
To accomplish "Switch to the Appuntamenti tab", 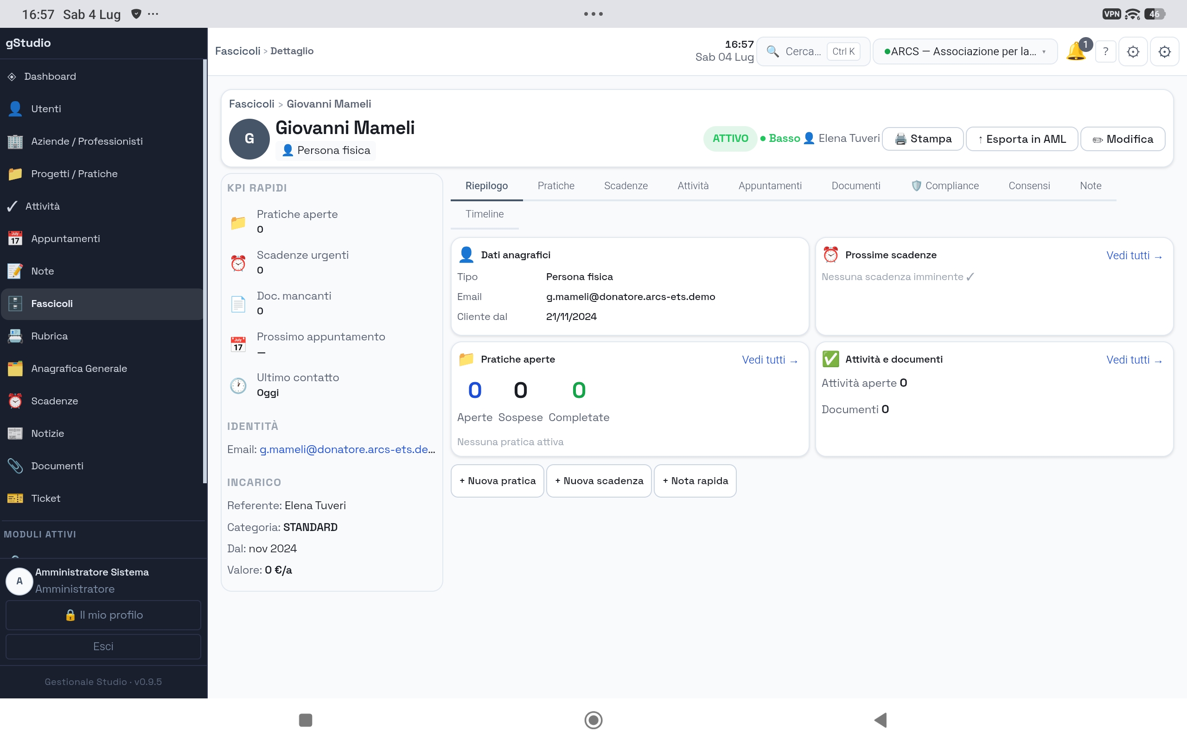I will click(770, 186).
